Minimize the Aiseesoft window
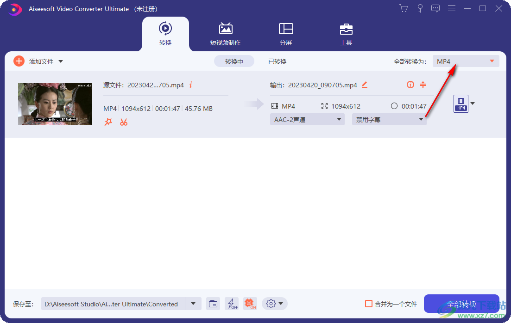 click(x=467, y=8)
